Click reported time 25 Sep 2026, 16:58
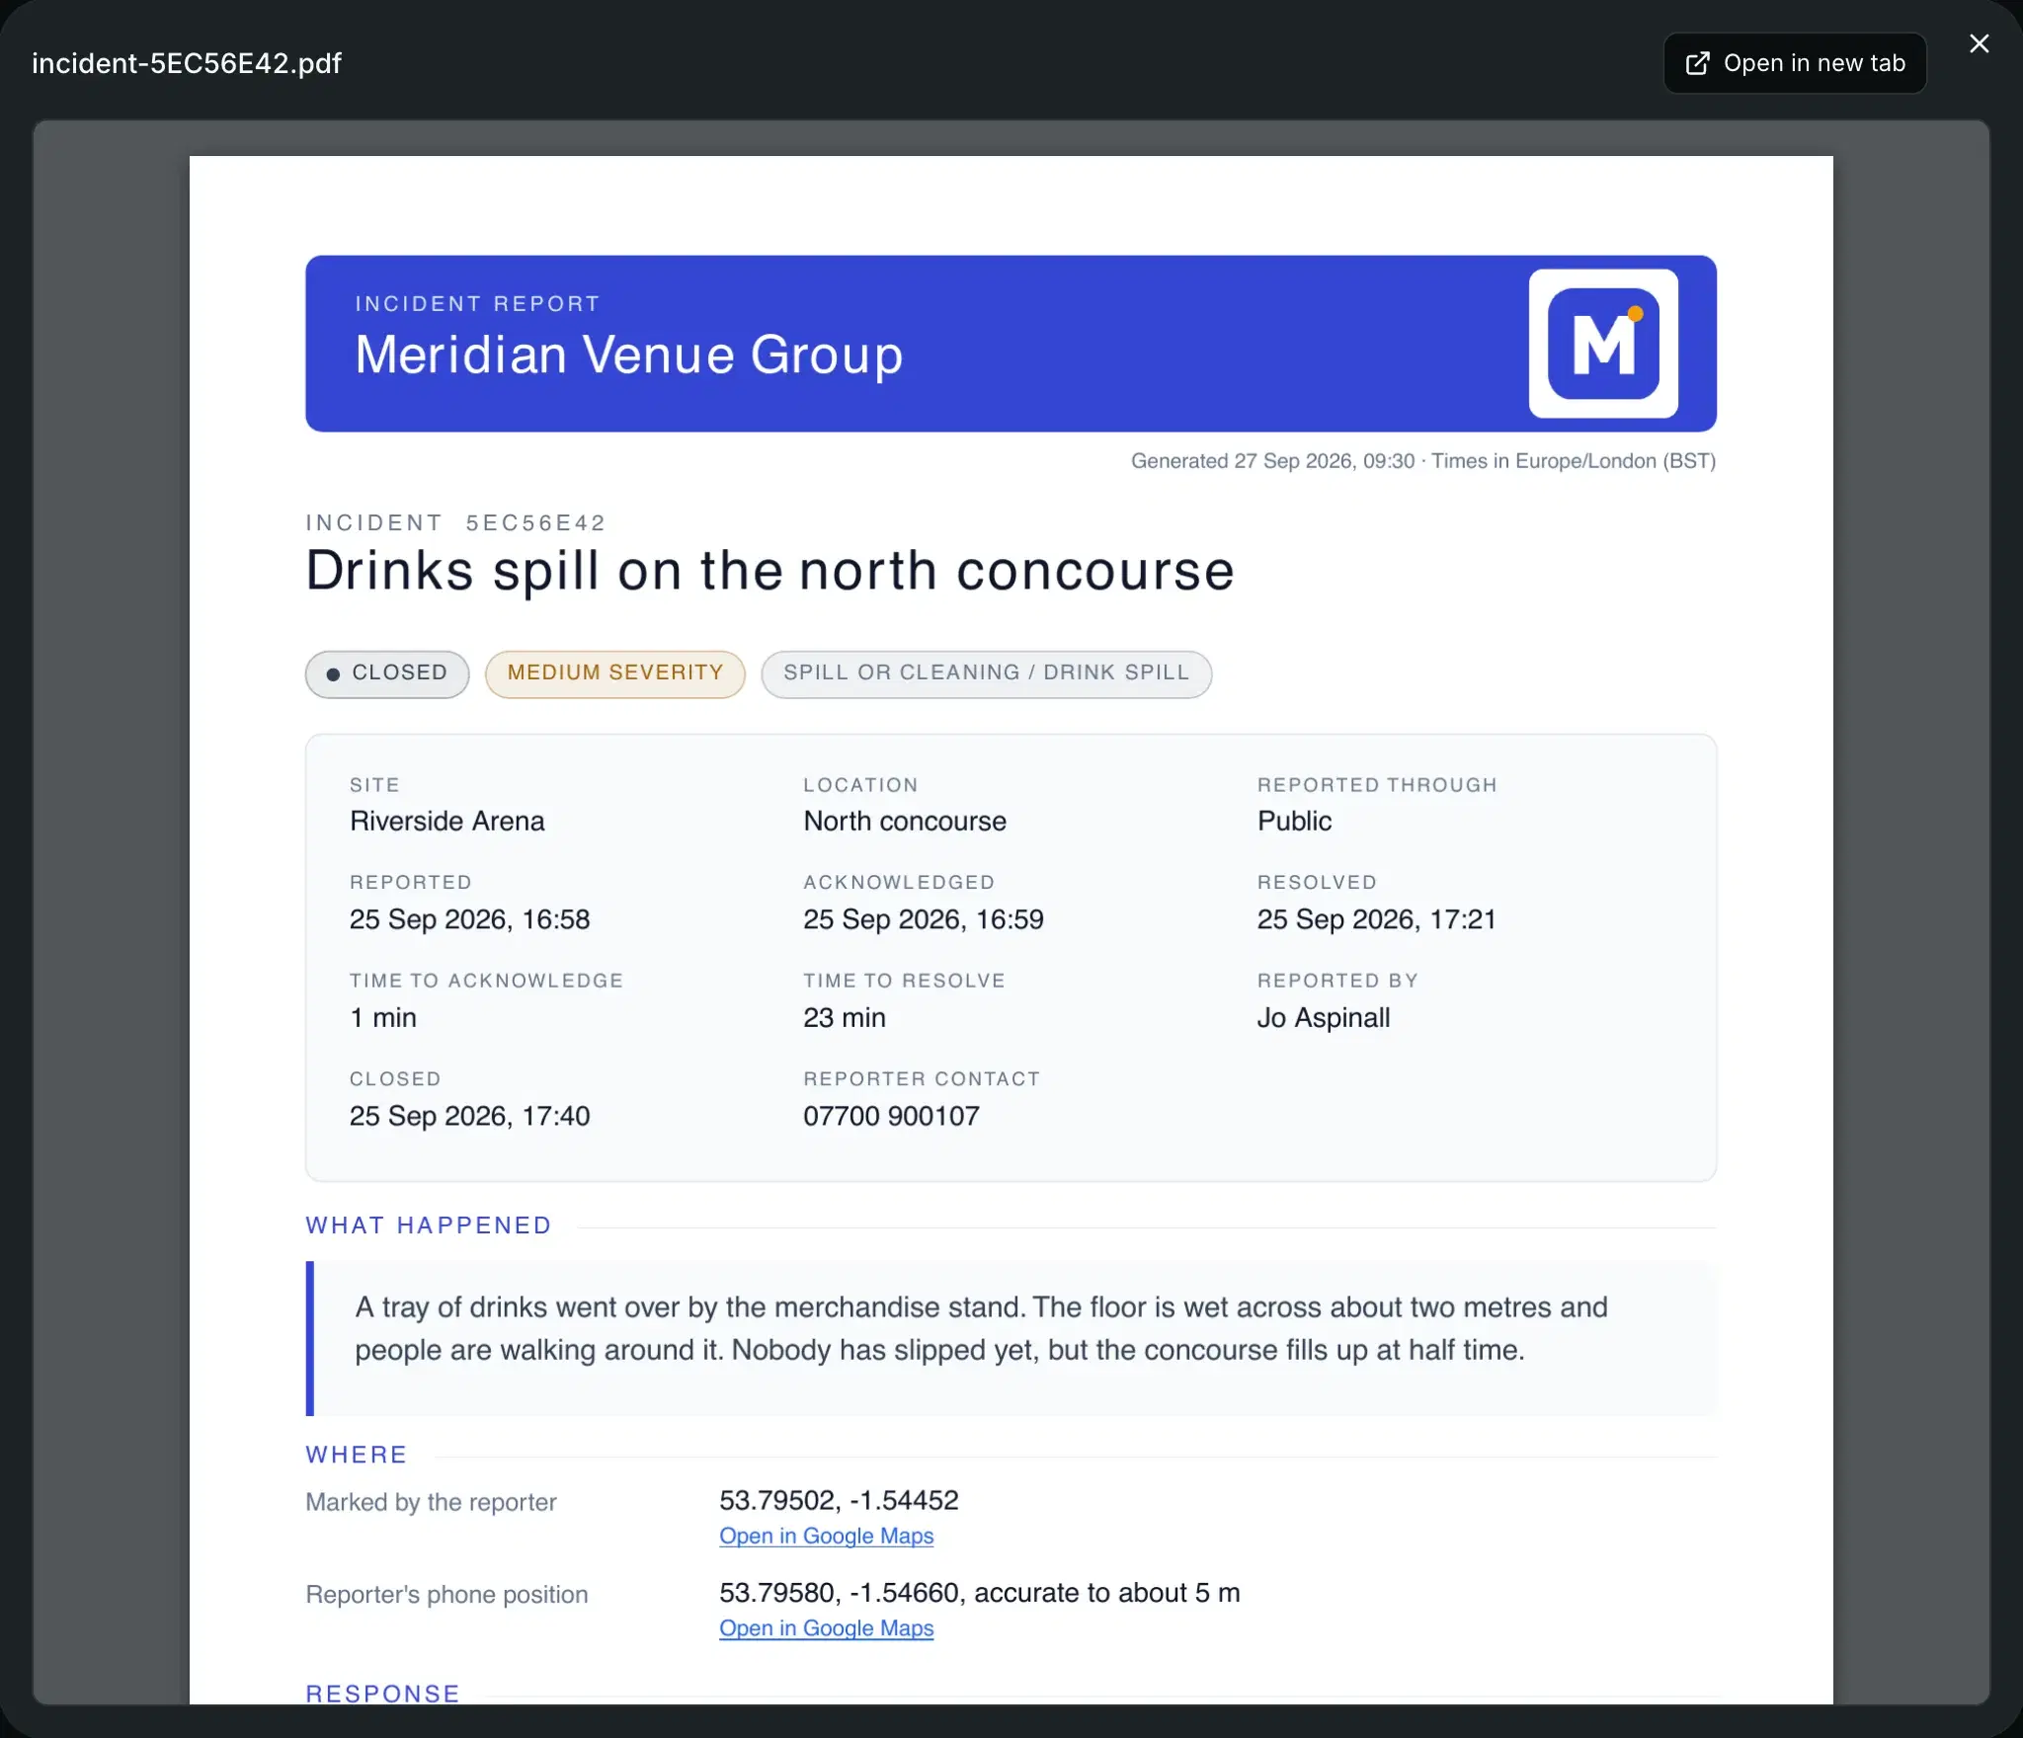Image resolution: width=2023 pixels, height=1738 pixels. pos(469,919)
